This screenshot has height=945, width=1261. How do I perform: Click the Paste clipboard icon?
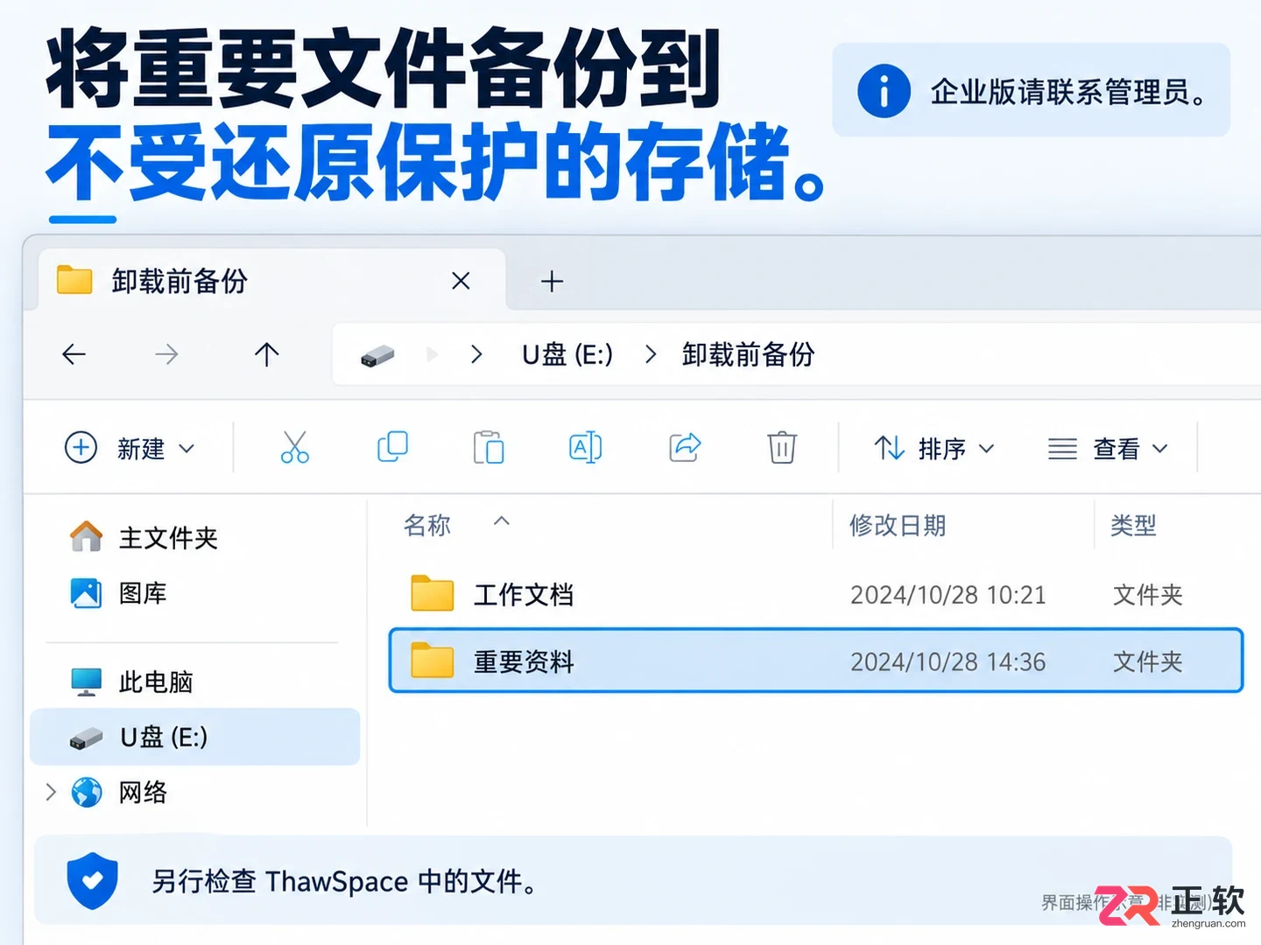click(x=489, y=447)
